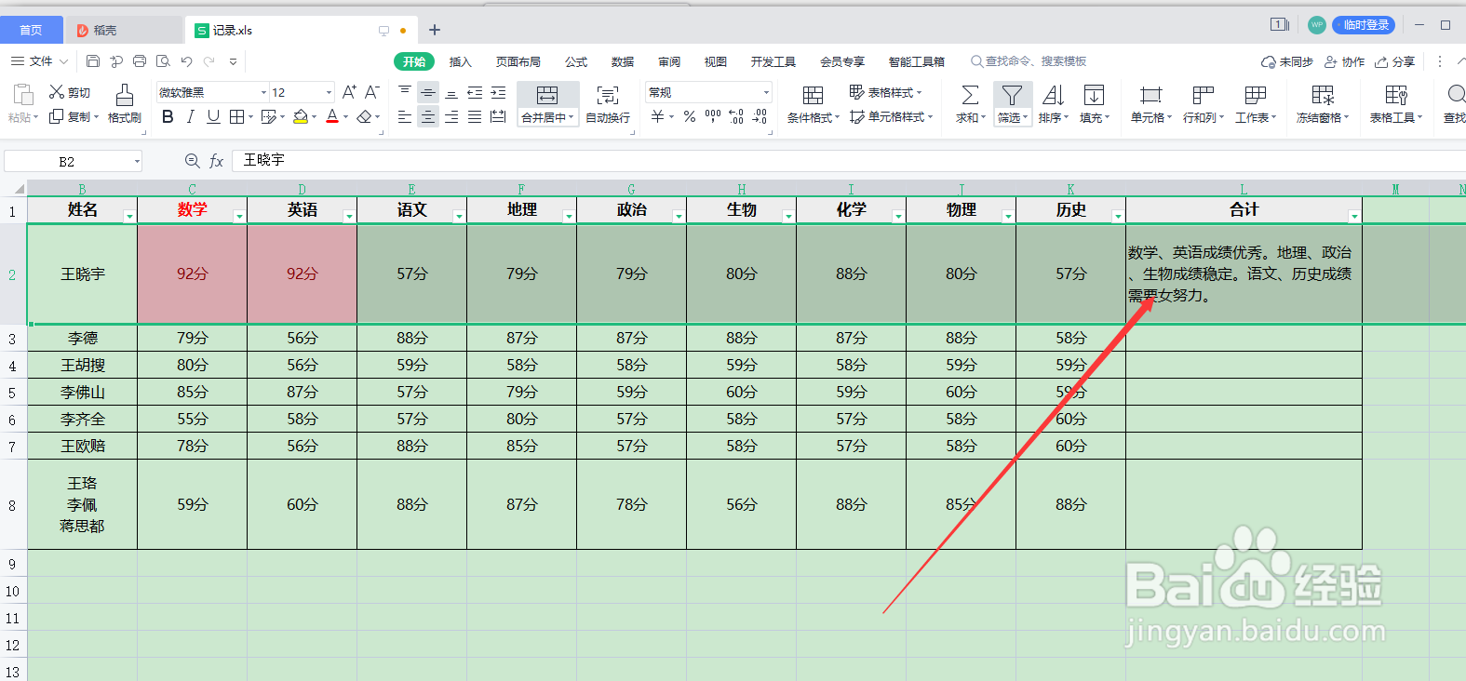1466x681 pixels.
Task: Switch to the 数据 ribbon tab
Action: point(623,61)
